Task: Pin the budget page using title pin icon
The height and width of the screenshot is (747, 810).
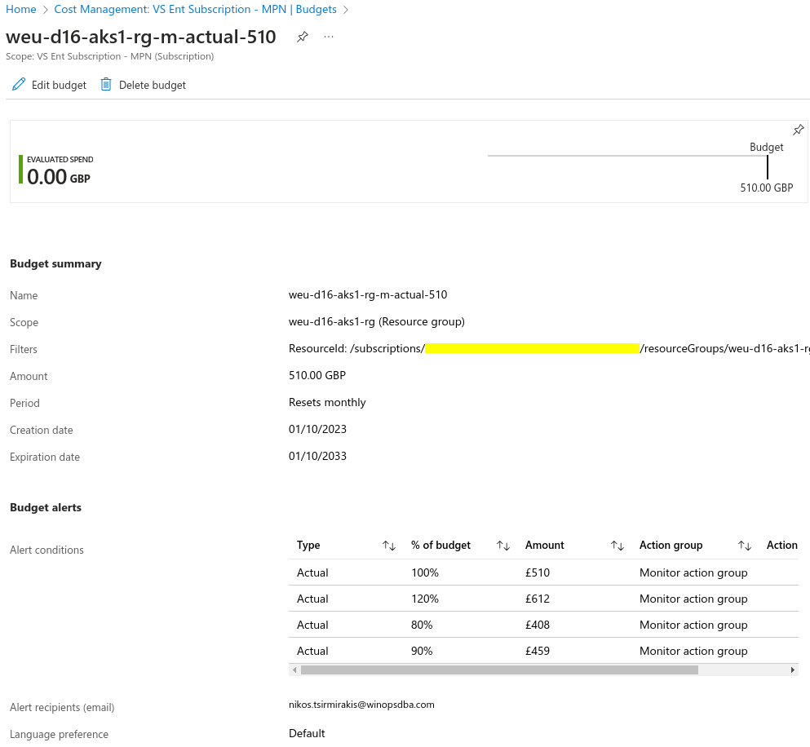Action: (303, 38)
